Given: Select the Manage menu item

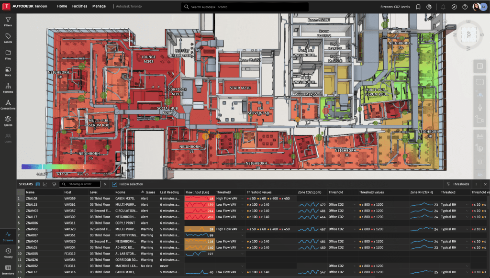Looking at the screenshot, I should (99, 6).
